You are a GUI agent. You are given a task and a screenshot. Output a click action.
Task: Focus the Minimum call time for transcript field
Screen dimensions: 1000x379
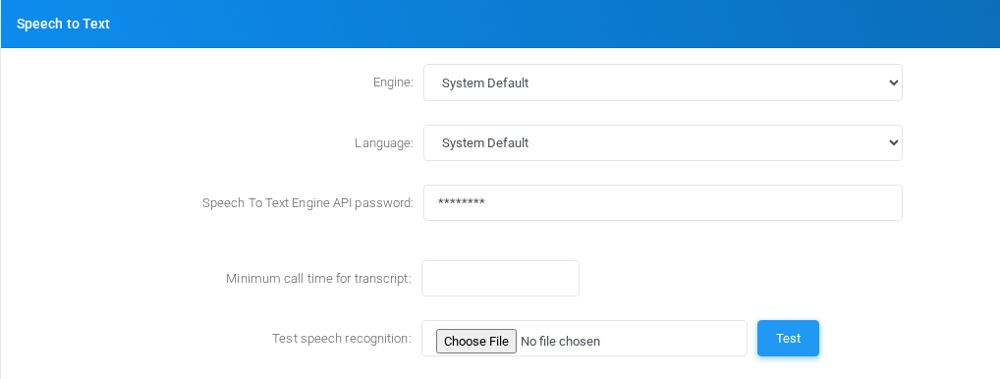point(500,278)
